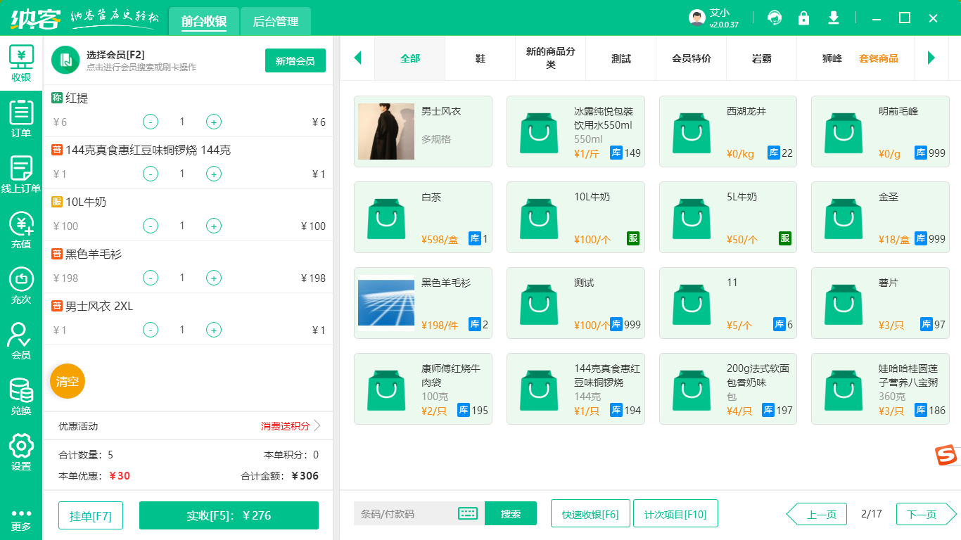This screenshot has width=961, height=540.
Task: Select the 鞋 category tab
Action: tap(480, 58)
